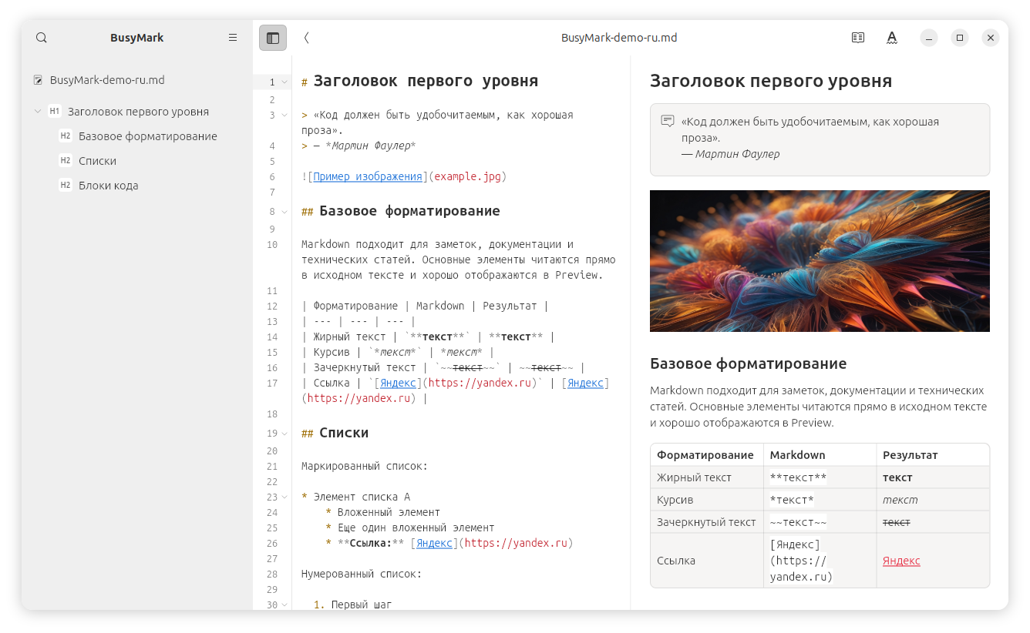Open the BusyMark hamburger menu
The image size is (1030, 633).
[x=233, y=38]
